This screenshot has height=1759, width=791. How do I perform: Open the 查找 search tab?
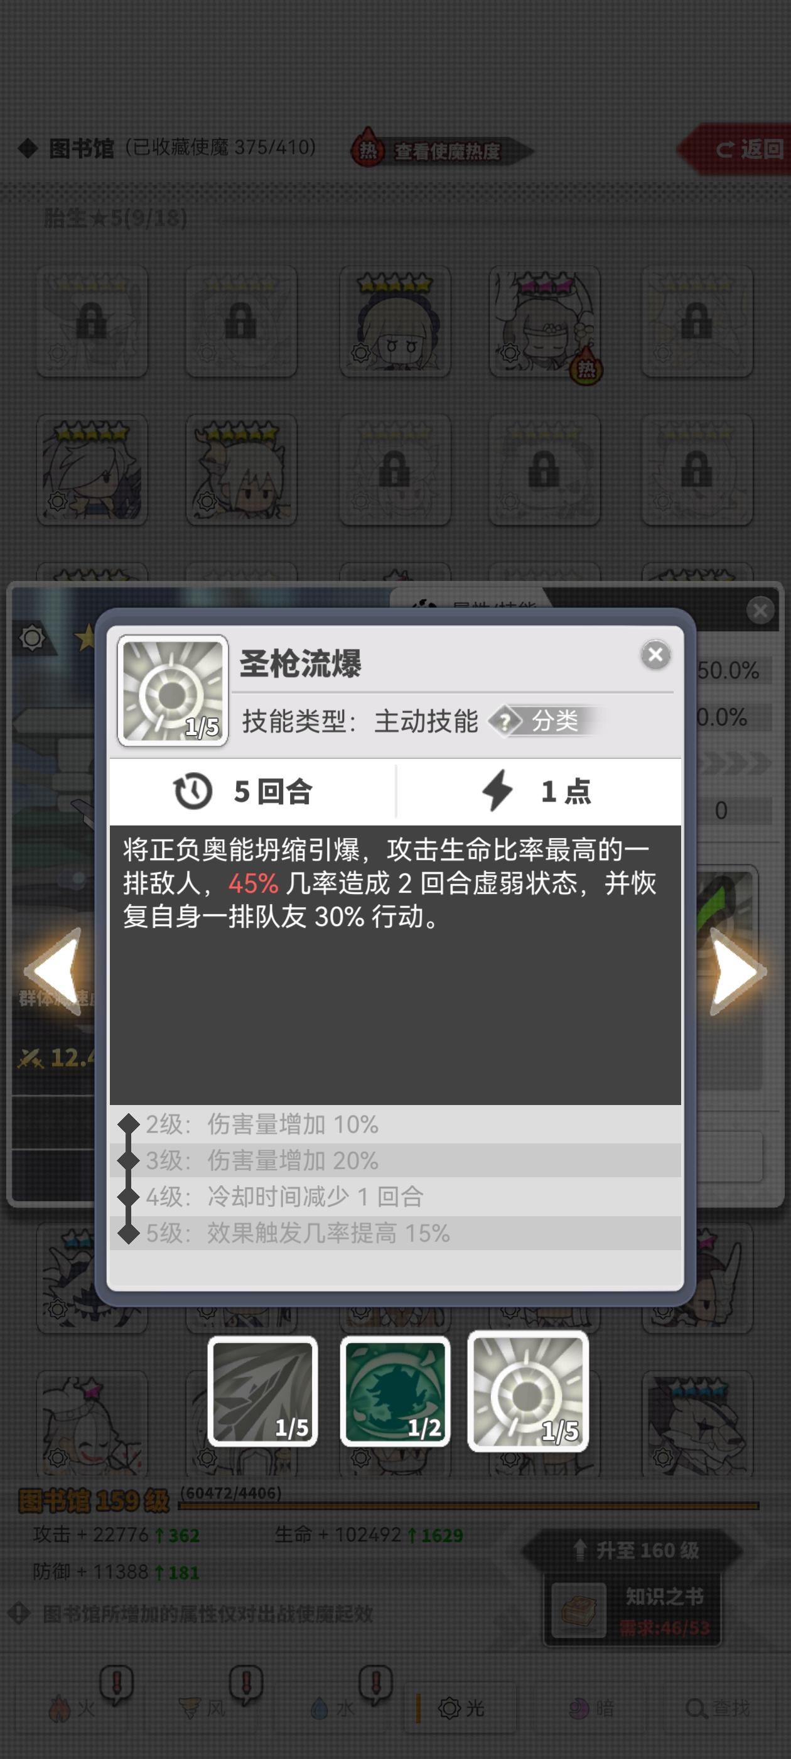(718, 1707)
